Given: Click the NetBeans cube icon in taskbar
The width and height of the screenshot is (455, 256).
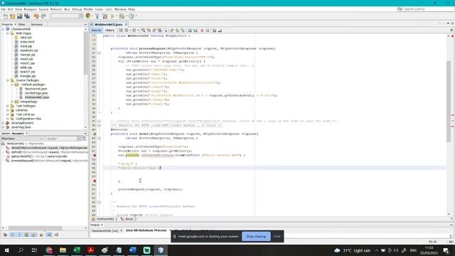Looking at the screenshot, I should pos(161,250).
